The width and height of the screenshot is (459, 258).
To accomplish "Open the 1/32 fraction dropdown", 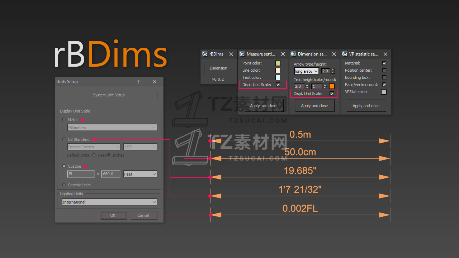I will click(140, 147).
